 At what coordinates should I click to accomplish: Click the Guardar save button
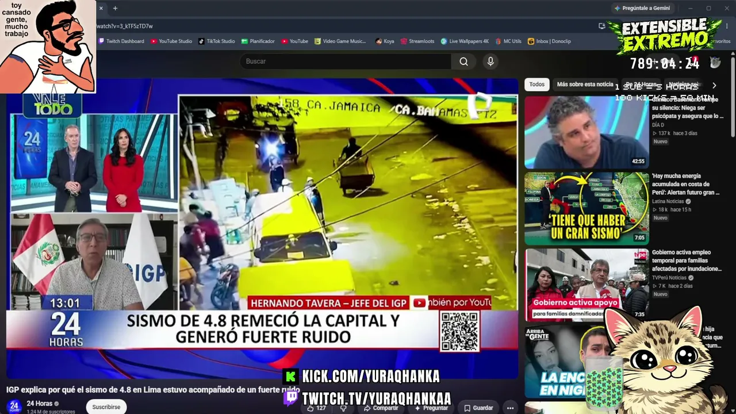(x=478, y=408)
